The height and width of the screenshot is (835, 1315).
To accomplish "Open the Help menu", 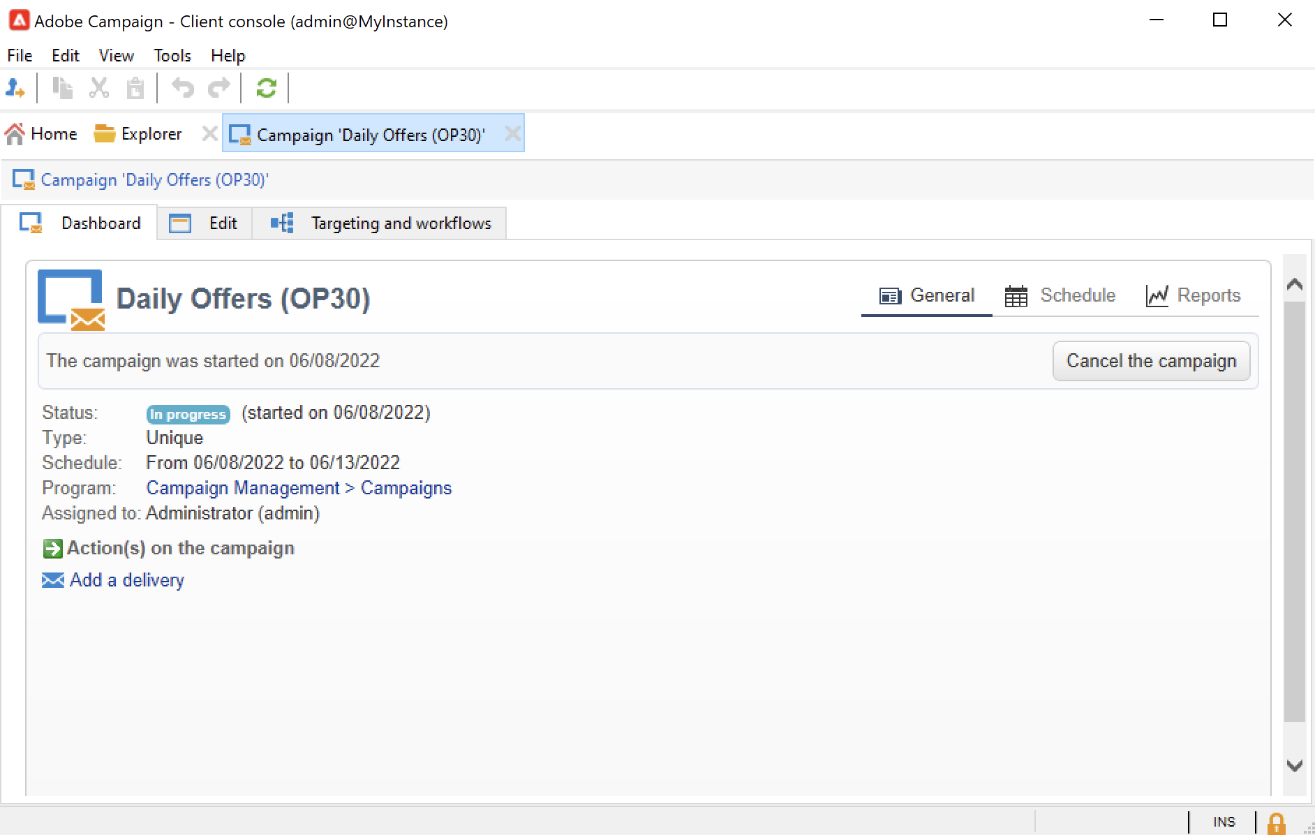I will pos(228,56).
